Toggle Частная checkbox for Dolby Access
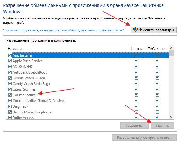 point(136,117)
